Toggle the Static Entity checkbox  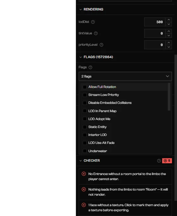[x=85, y=127]
